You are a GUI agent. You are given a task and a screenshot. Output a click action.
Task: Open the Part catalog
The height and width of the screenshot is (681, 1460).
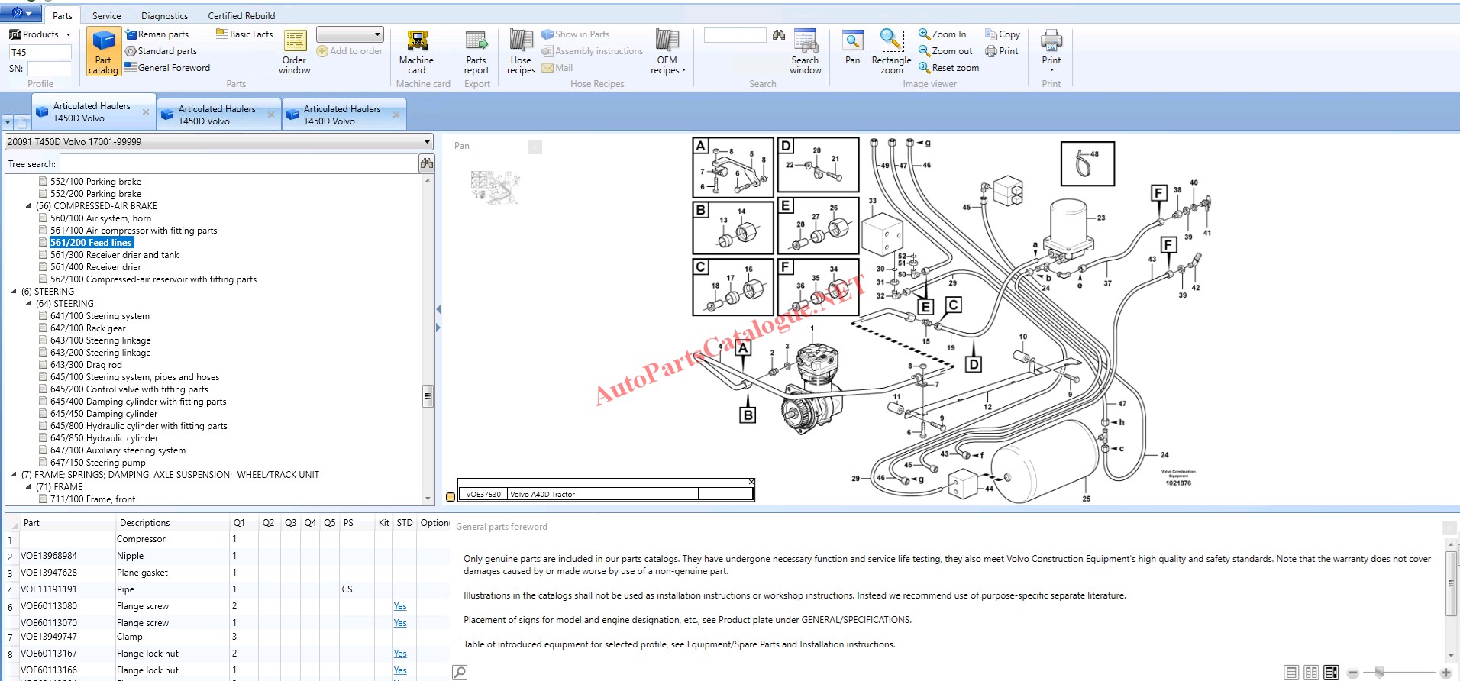103,52
